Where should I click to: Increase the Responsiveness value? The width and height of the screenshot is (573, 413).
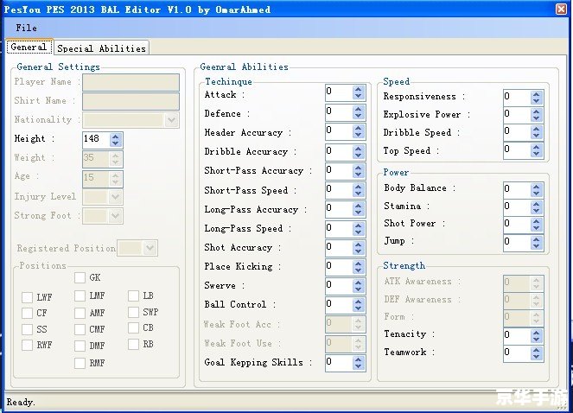point(536,94)
